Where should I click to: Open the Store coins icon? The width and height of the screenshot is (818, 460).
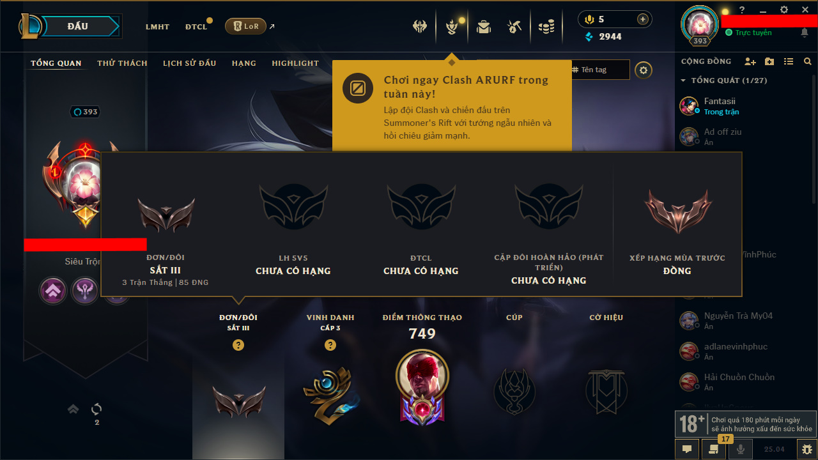tap(546, 26)
